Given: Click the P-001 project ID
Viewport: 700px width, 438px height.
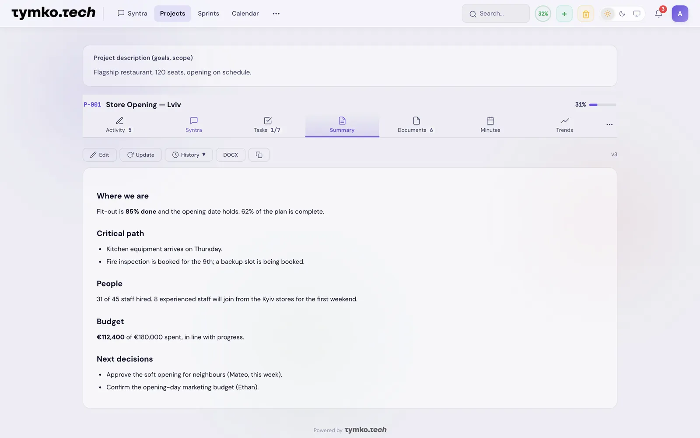Looking at the screenshot, I should pos(92,105).
